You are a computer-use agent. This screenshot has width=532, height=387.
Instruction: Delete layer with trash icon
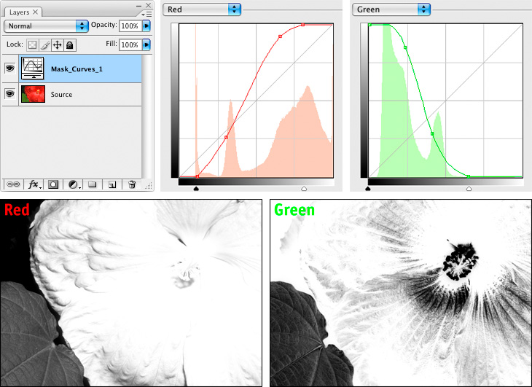tap(132, 184)
